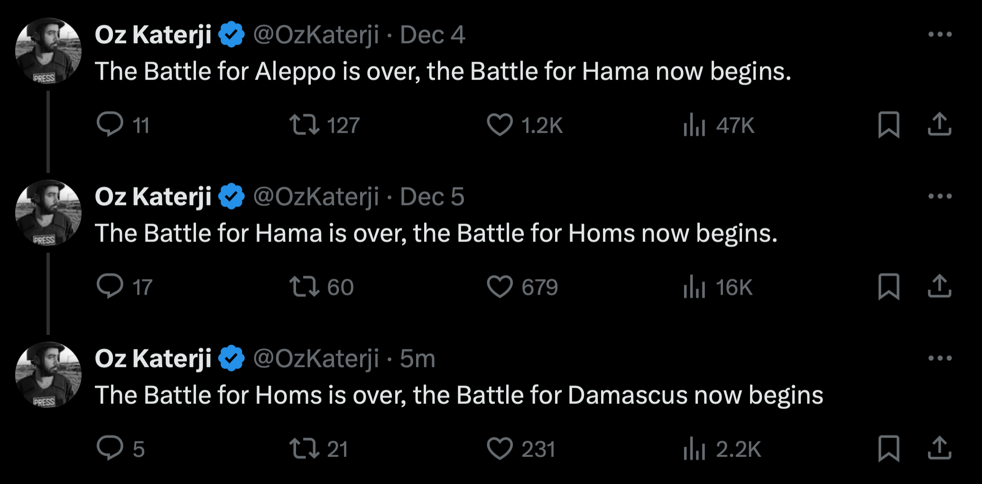982x484 pixels.
Task: Like the tweet about Battle for Hama beginning
Action: [500, 125]
